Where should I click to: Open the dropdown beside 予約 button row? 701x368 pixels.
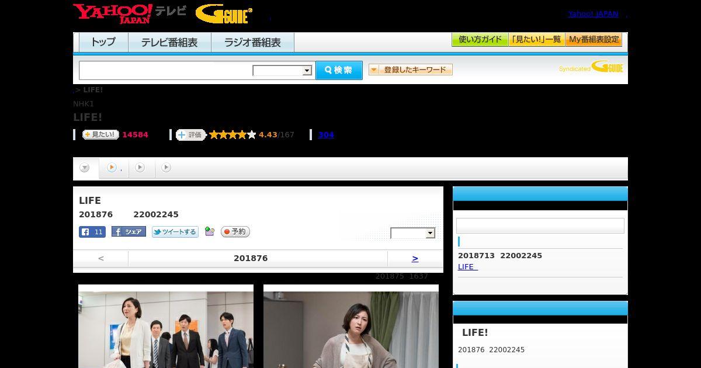click(x=413, y=233)
